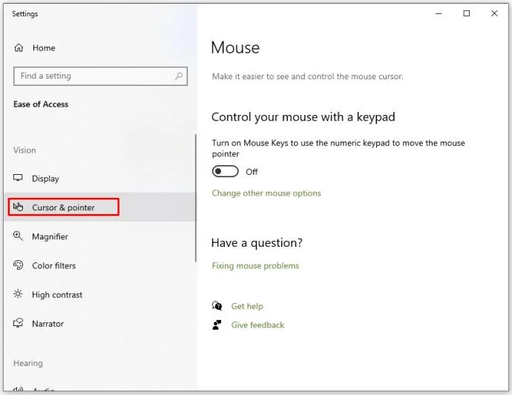Image resolution: width=512 pixels, height=395 pixels.
Task: Select Color filters in the sidebar
Action: (x=53, y=265)
